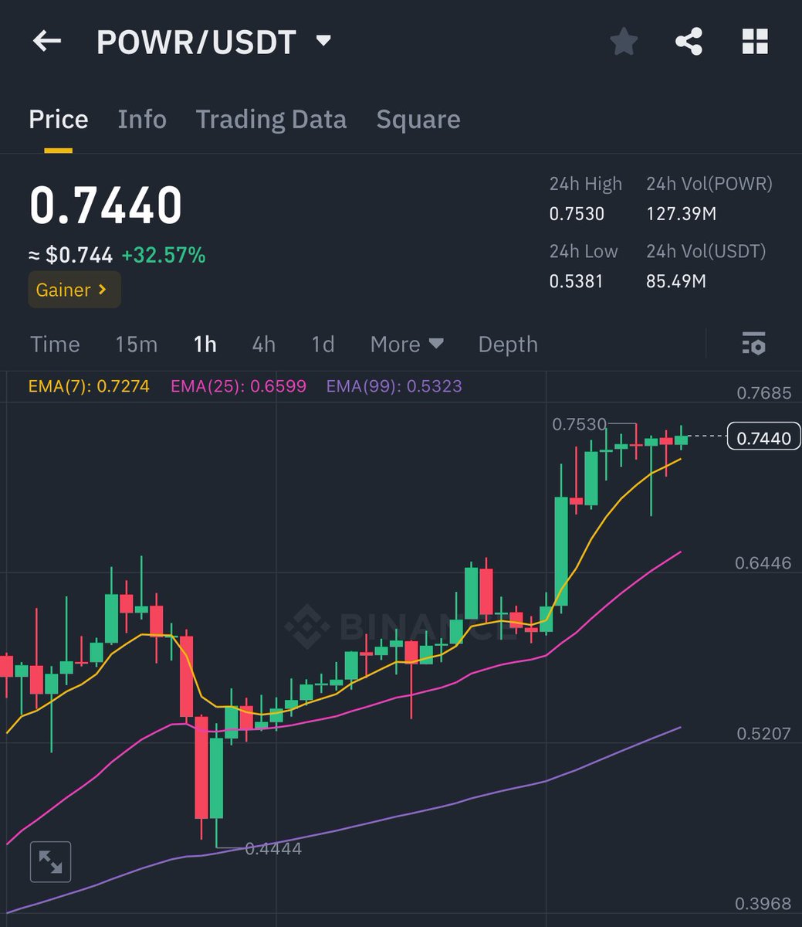Tap the EMA(25): 0.6599 indicator label
Viewport: 802px width, 927px height.
pos(239,386)
